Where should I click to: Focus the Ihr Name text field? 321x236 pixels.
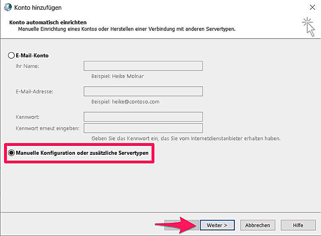pos(143,66)
